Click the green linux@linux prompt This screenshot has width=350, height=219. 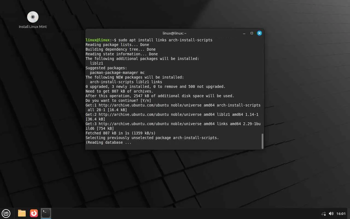pos(98,40)
